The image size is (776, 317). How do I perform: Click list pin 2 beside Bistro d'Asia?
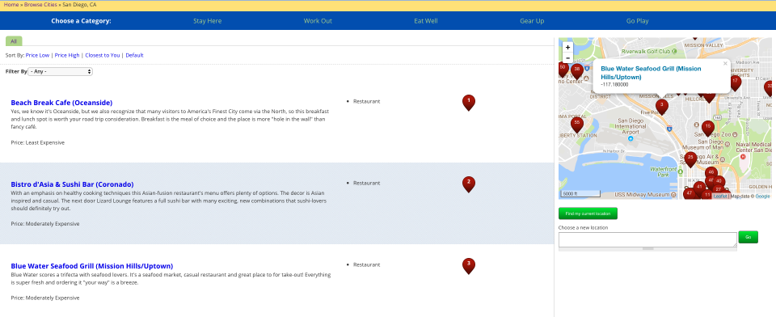pyautogui.click(x=469, y=184)
